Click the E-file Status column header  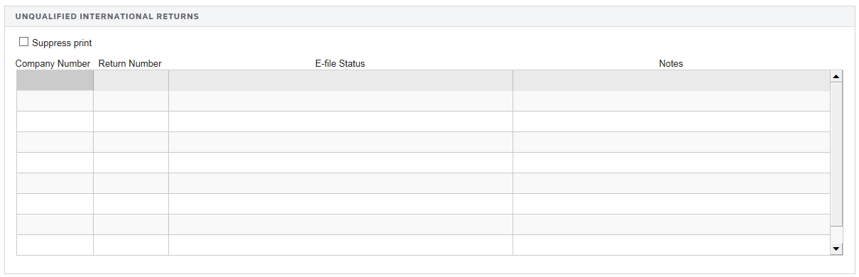pos(340,64)
